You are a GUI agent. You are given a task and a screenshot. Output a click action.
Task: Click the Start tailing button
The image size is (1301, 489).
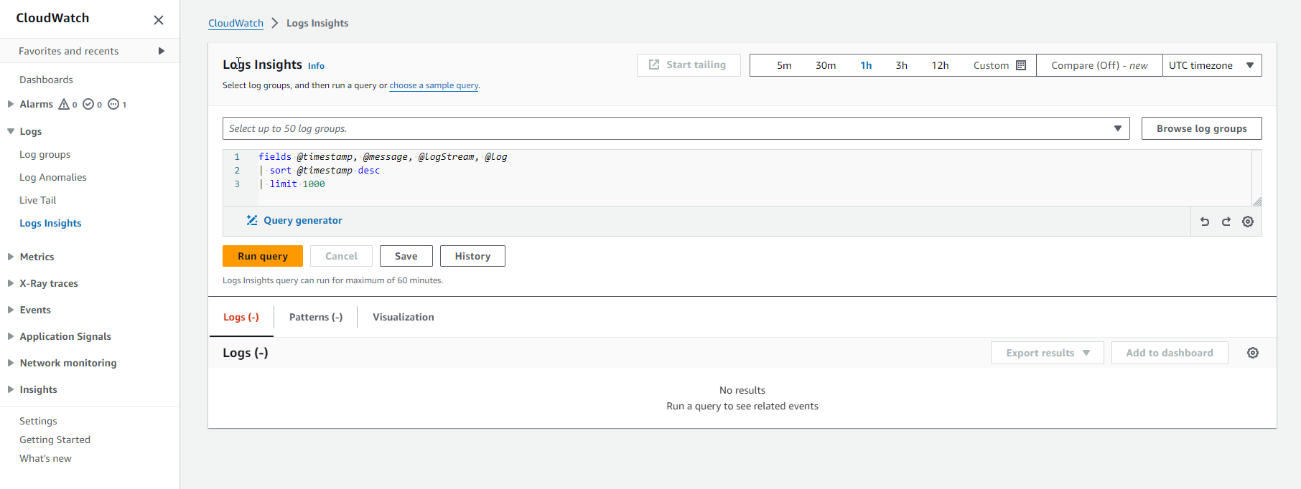(x=689, y=65)
